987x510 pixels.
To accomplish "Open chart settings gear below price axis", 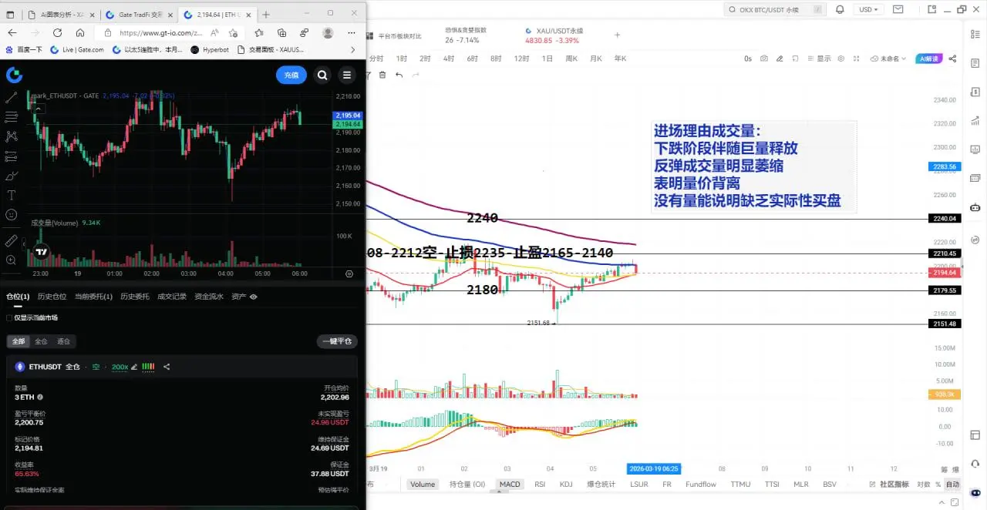I will [x=349, y=273].
